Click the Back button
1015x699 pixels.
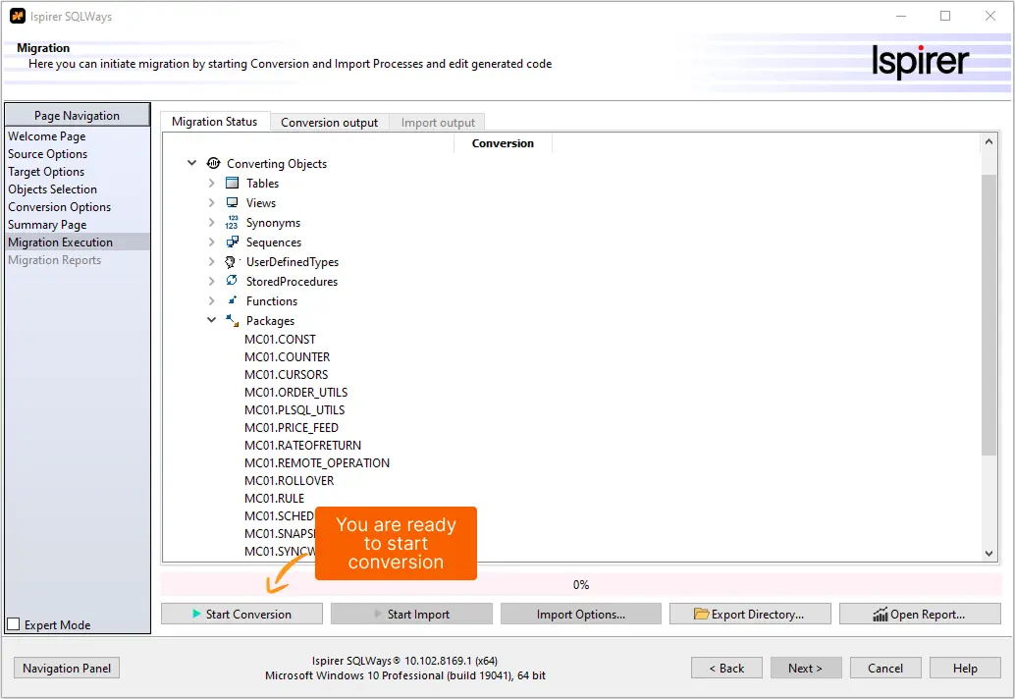(726, 668)
